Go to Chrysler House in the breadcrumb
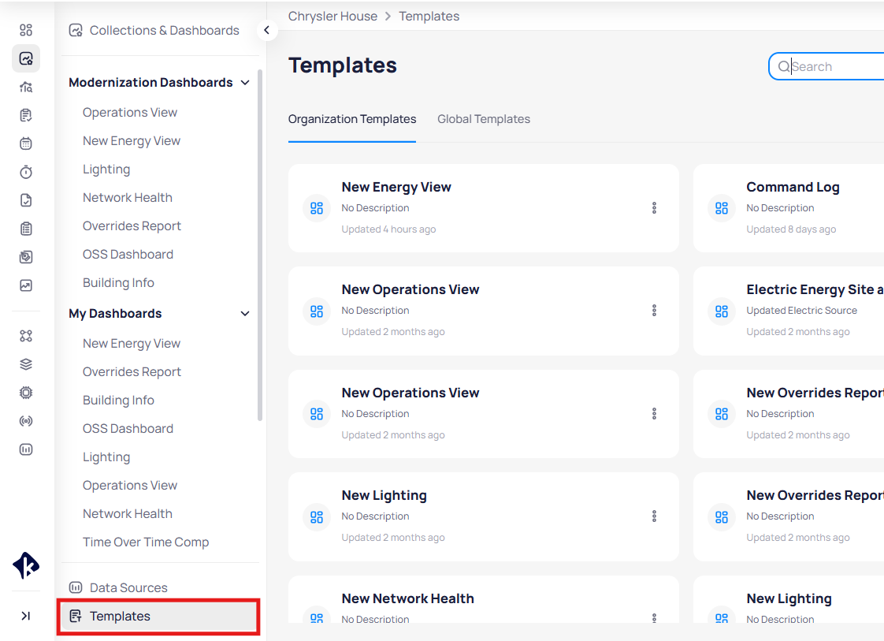This screenshot has width=884, height=641. point(332,16)
